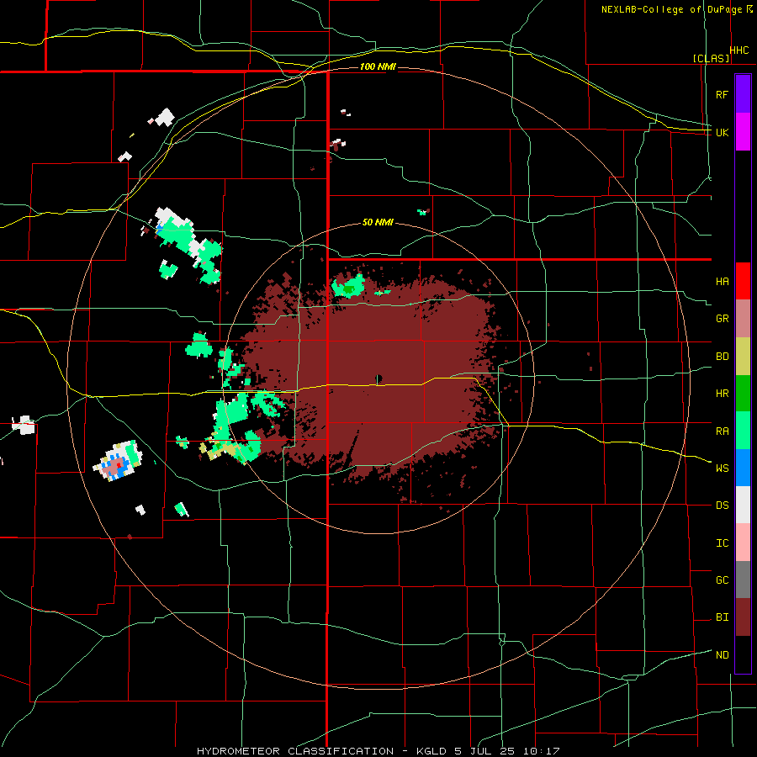Click the IC legend label
Viewport: 757px width, 757px height.
[722, 543]
